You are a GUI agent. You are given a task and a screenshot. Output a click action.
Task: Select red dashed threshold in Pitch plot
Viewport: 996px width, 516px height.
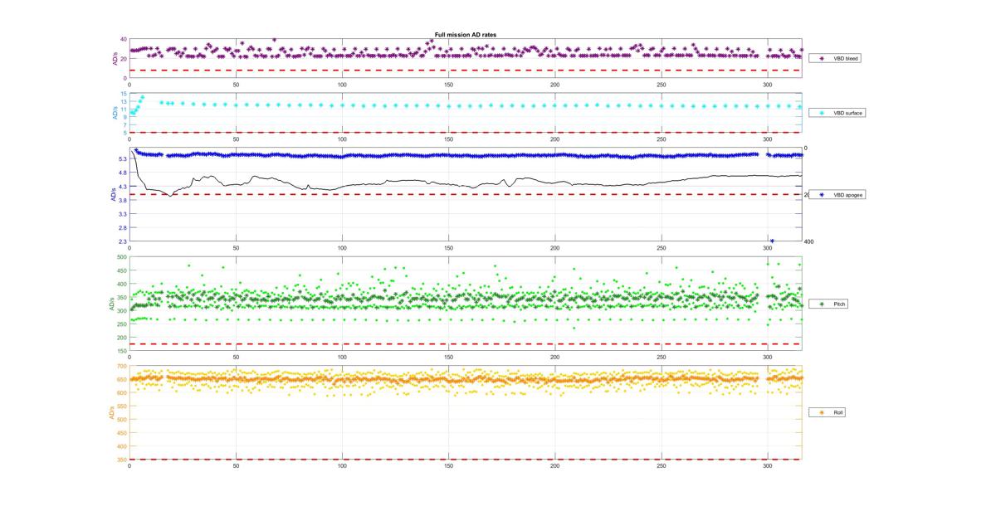pos(466,343)
